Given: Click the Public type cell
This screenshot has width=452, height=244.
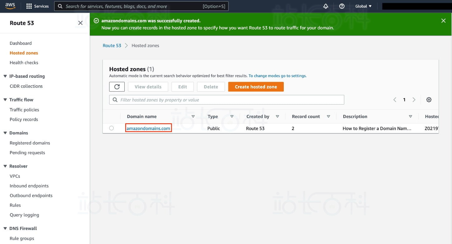Looking at the screenshot, I should 214,129.
